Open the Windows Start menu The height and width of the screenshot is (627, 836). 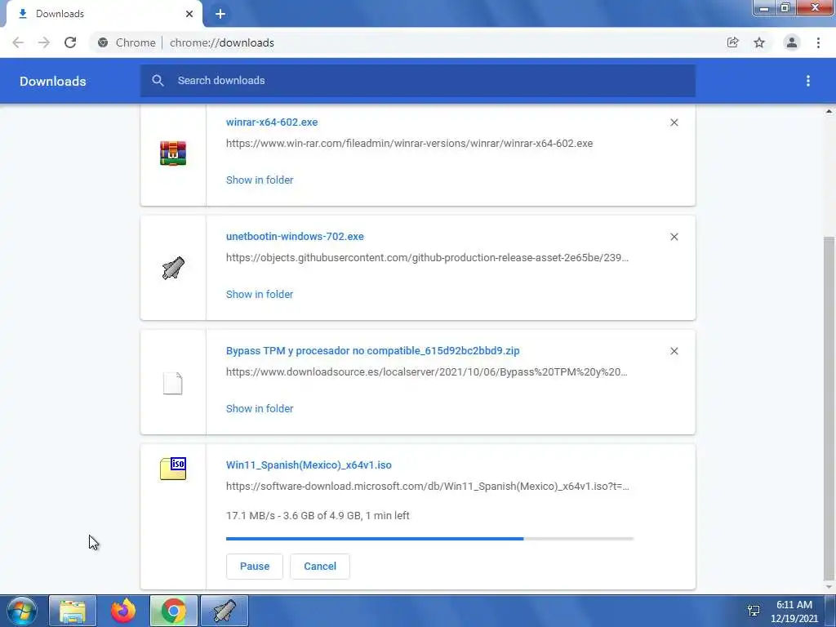point(22,611)
